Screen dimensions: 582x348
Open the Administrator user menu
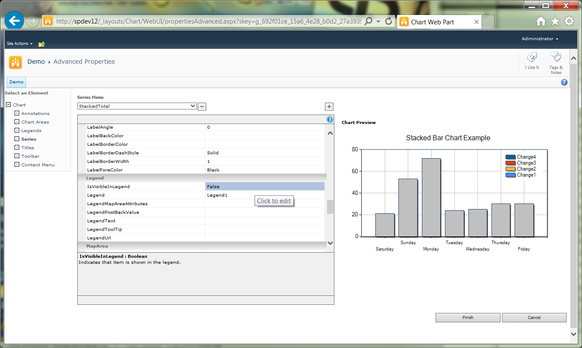click(x=540, y=39)
